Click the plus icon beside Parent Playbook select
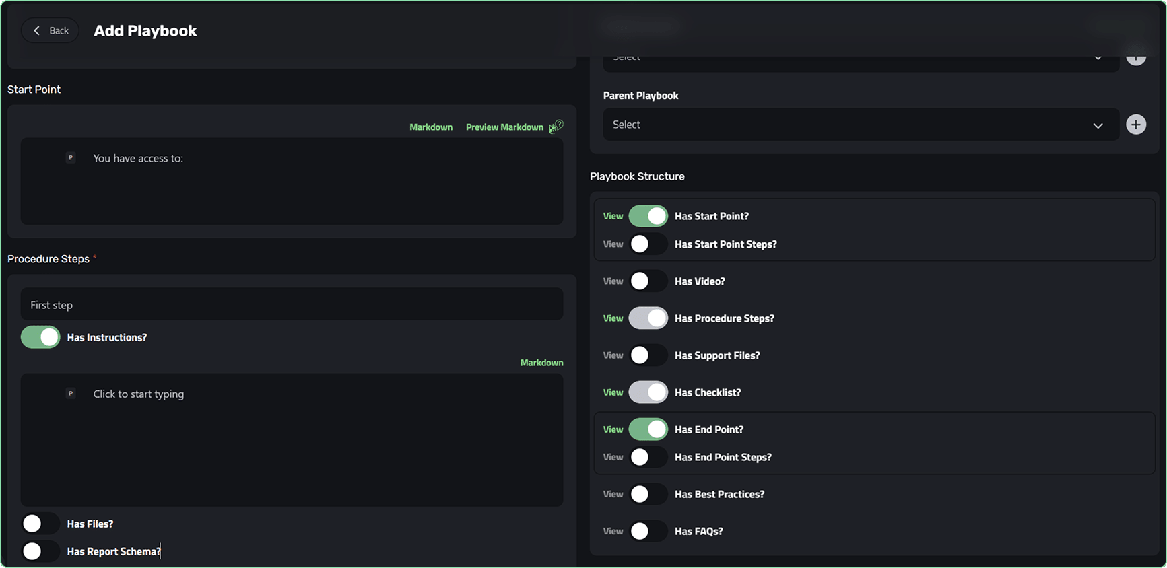The height and width of the screenshot is (568, 1167). (x=1136, y=125)
